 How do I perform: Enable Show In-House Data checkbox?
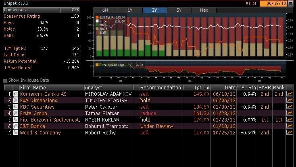tap(5, 80)
